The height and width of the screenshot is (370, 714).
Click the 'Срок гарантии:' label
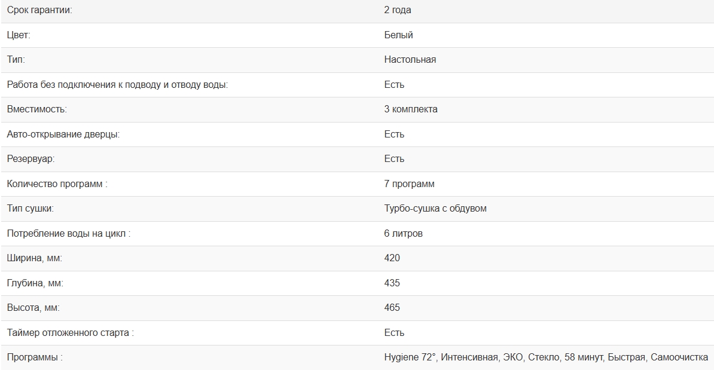(x=39, y=10)
